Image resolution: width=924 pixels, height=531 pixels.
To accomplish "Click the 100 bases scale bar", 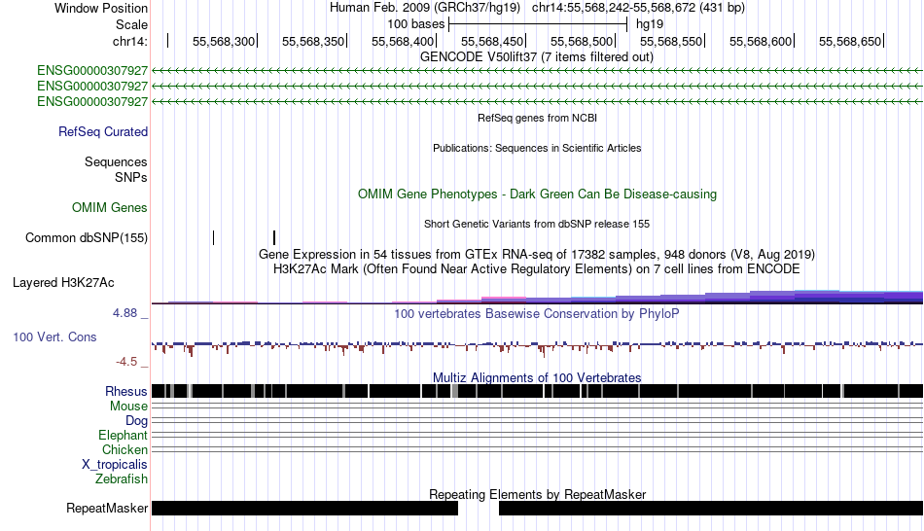I will coord(538,24).
